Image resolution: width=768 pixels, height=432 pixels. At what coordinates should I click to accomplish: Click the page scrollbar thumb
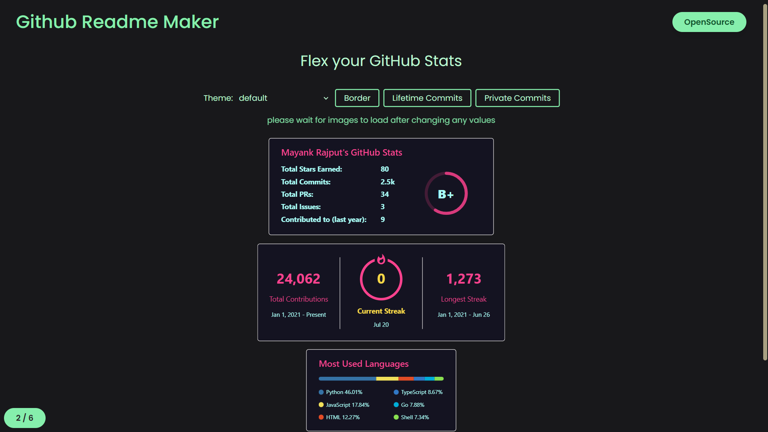click(x=765, y=182)
